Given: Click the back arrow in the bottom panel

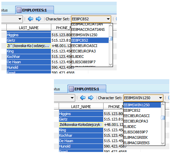Looking at the screenshot, I should coord(83,98).
